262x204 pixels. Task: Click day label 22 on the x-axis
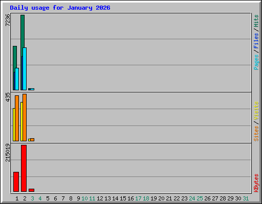pyautogui.click(x=177, y=198)
